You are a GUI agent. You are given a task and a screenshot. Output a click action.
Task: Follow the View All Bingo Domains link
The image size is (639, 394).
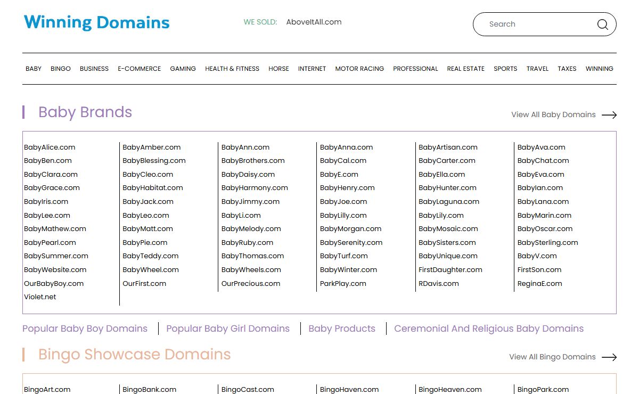552,357
